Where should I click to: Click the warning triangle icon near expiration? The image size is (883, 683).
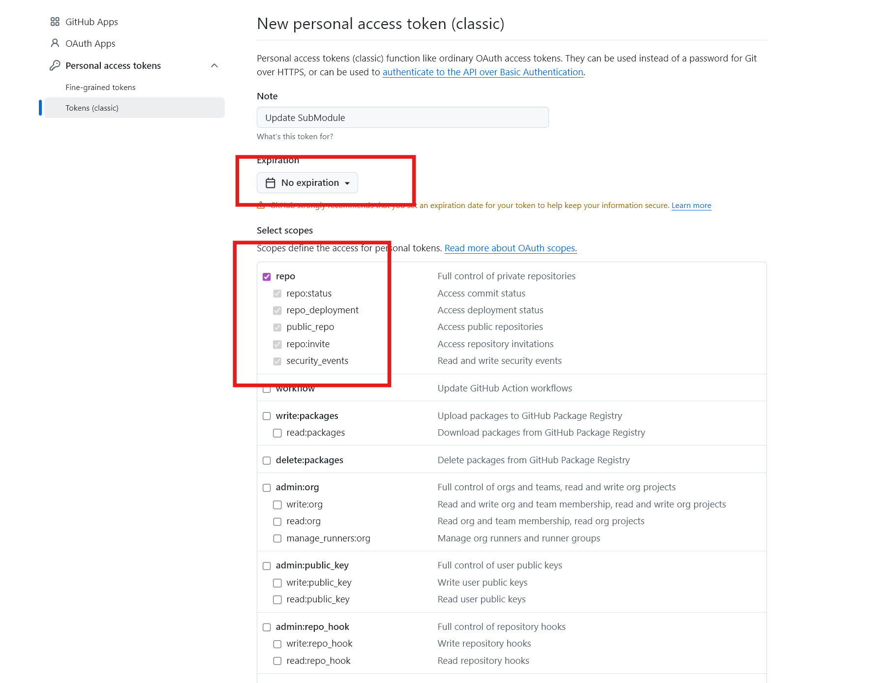click(x=261, y=206)
